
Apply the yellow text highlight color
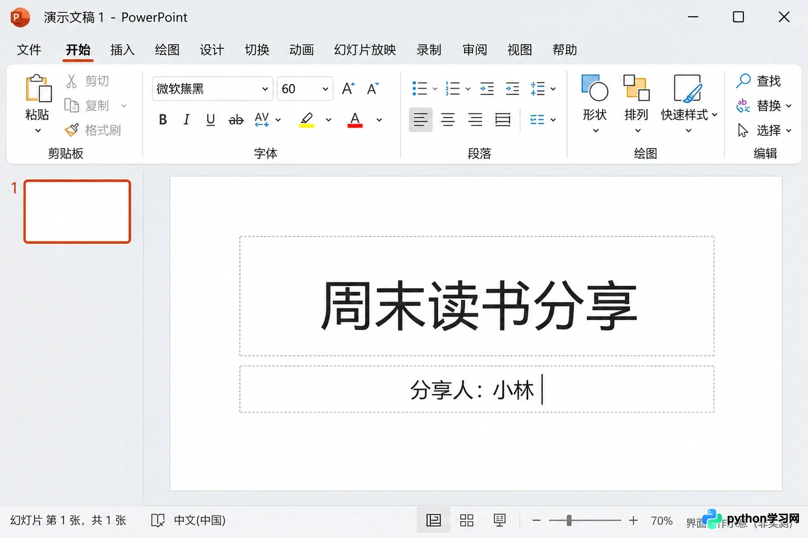point(306,119)
